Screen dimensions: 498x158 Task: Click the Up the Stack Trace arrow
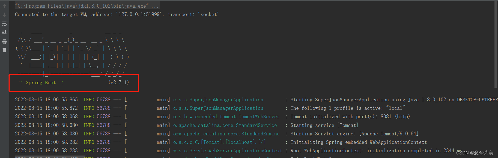[4, 6]
